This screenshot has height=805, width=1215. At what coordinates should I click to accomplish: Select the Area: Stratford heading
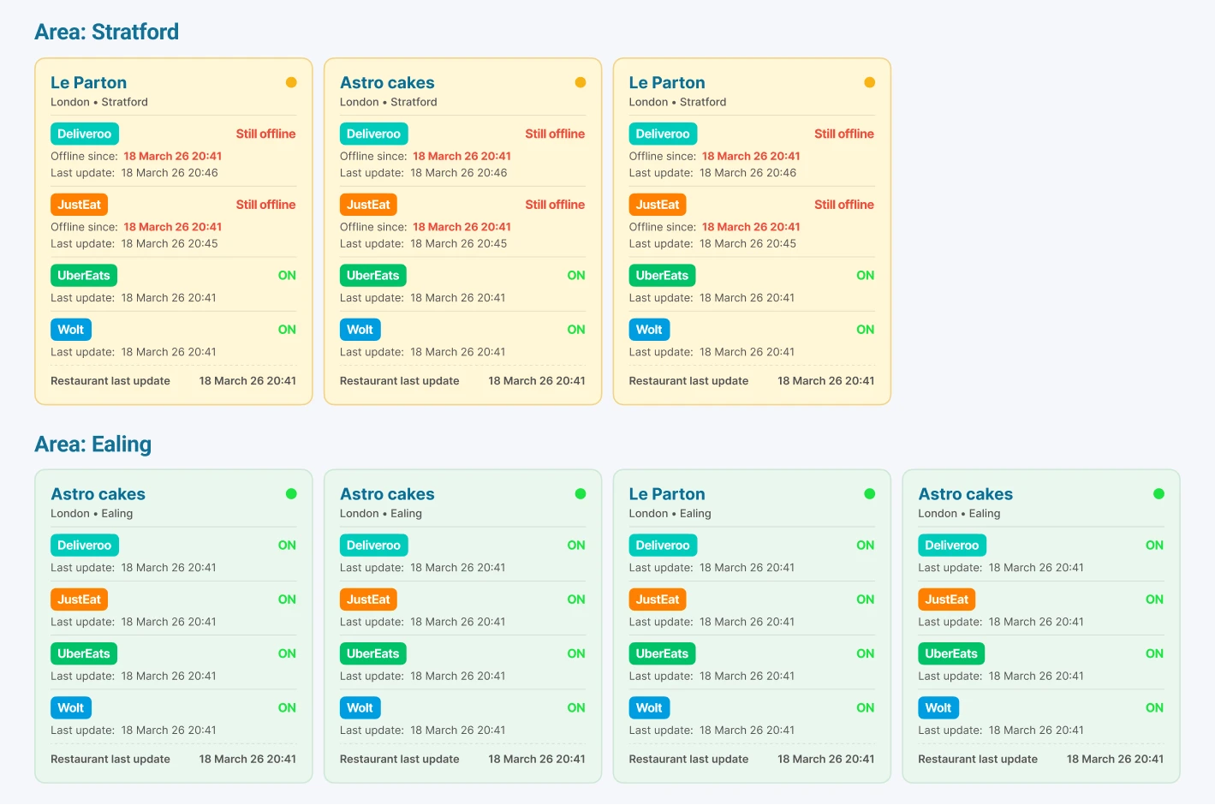click(107, 32)
